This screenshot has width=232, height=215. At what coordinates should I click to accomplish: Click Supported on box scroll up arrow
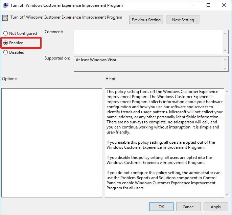point(225,60)
